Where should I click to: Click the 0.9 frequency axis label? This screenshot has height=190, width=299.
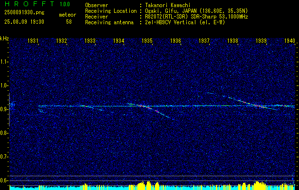coord(4,109)
